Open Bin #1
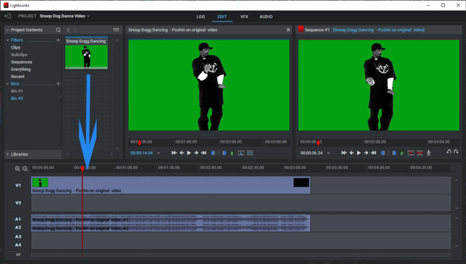Viewport: 466px width, 264px height. pyautogui.click(x=17, y=91)
